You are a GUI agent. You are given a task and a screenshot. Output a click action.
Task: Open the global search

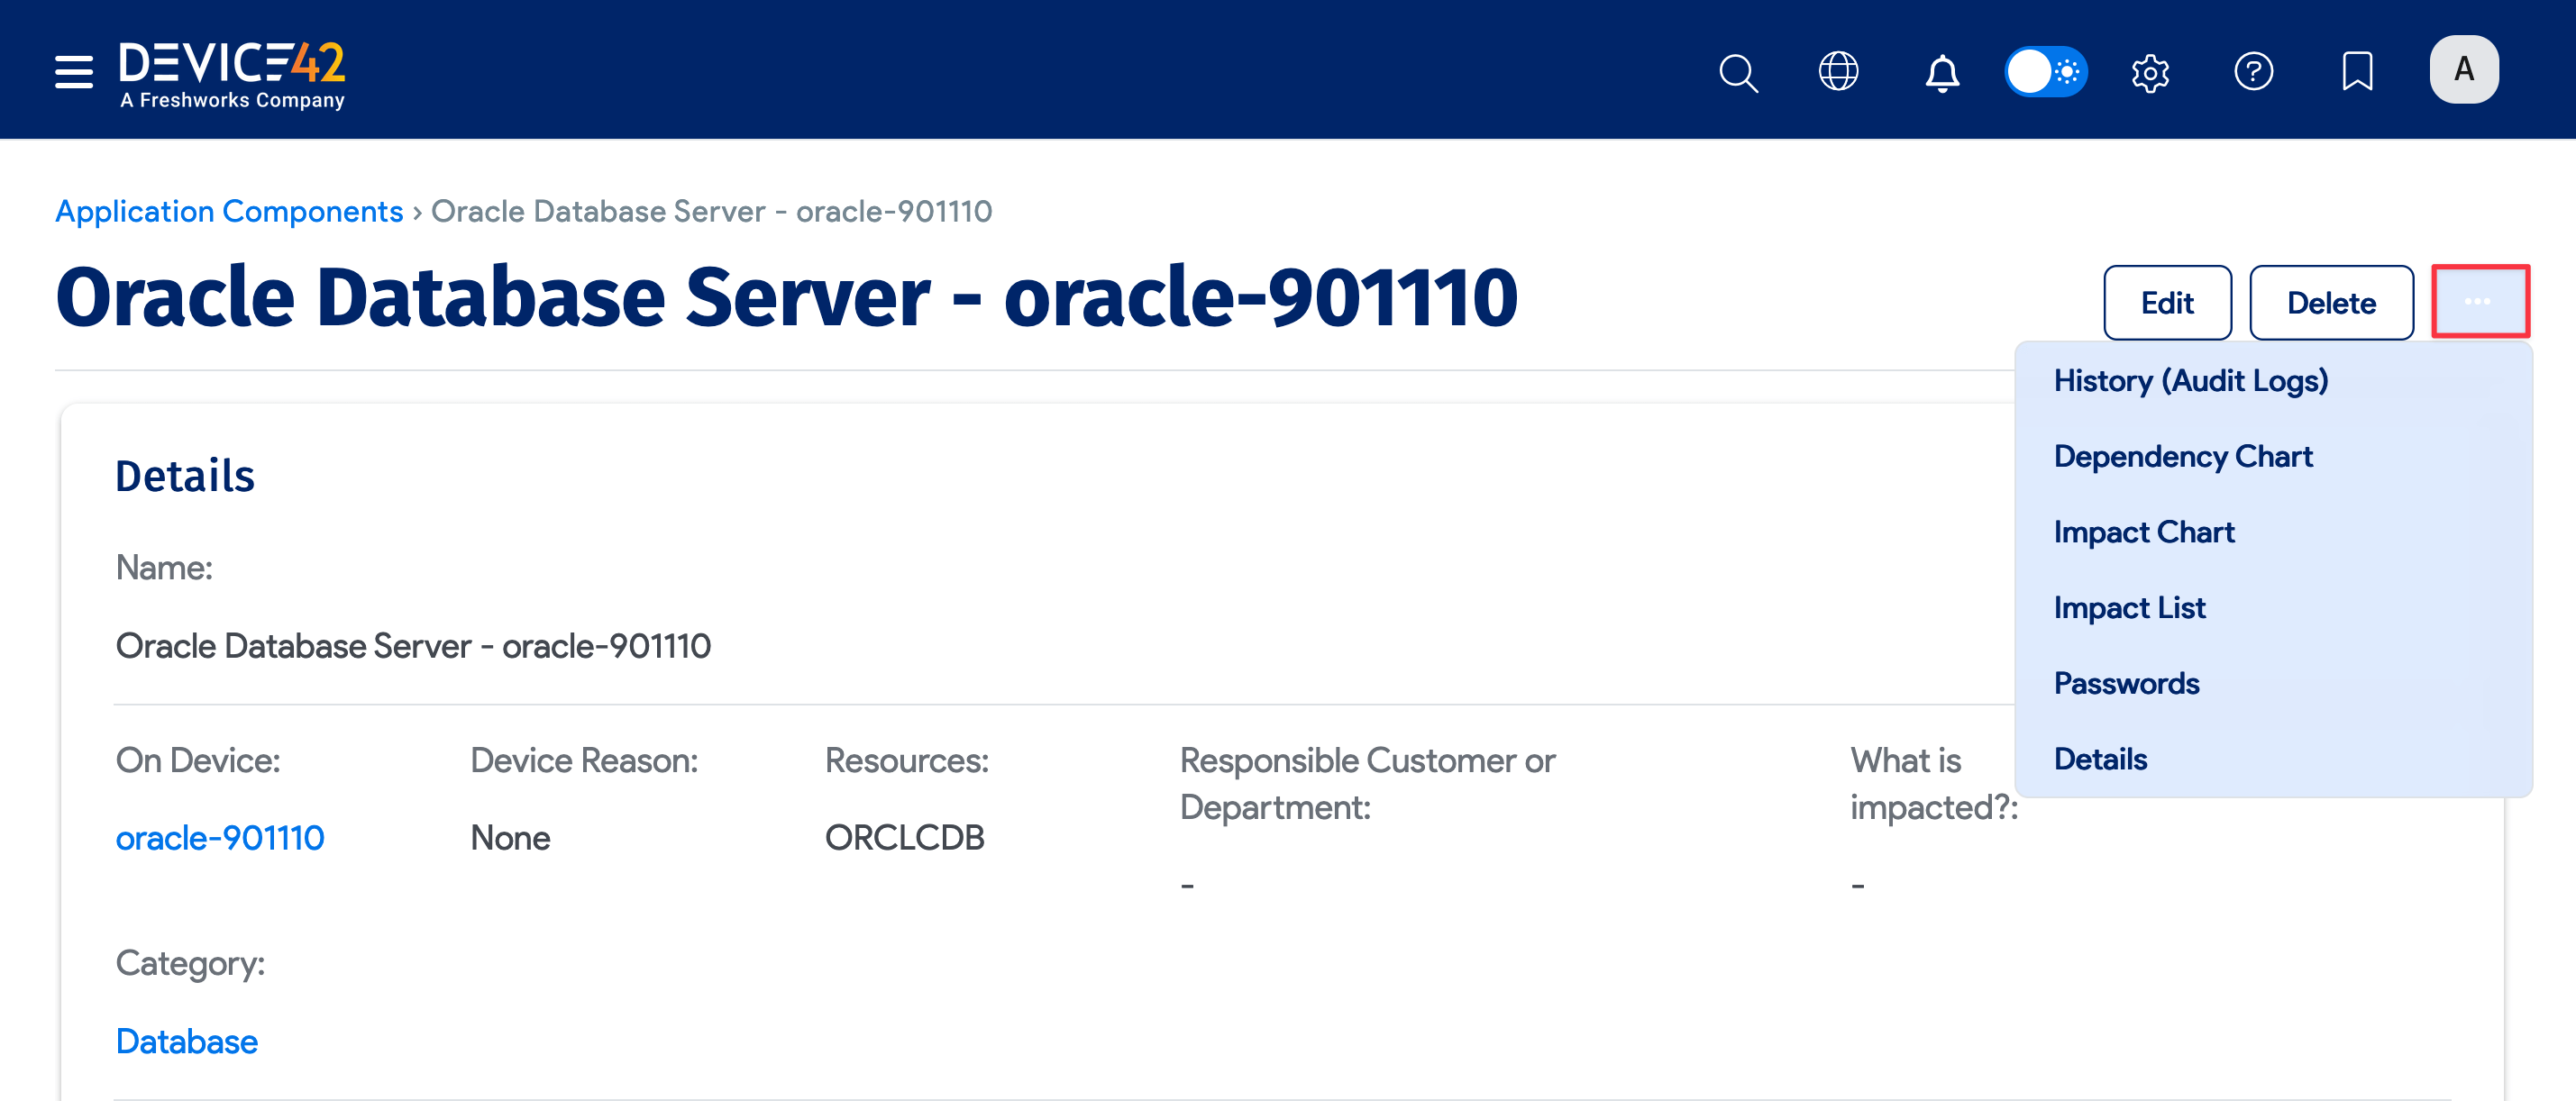(1738, 71)
